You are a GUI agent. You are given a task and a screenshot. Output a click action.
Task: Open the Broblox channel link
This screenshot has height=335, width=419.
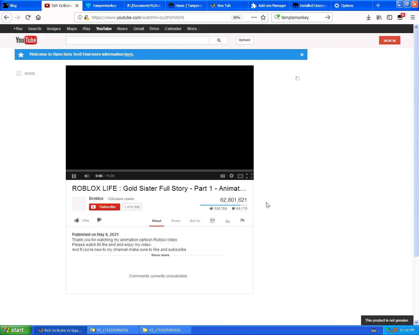[96, 199]
